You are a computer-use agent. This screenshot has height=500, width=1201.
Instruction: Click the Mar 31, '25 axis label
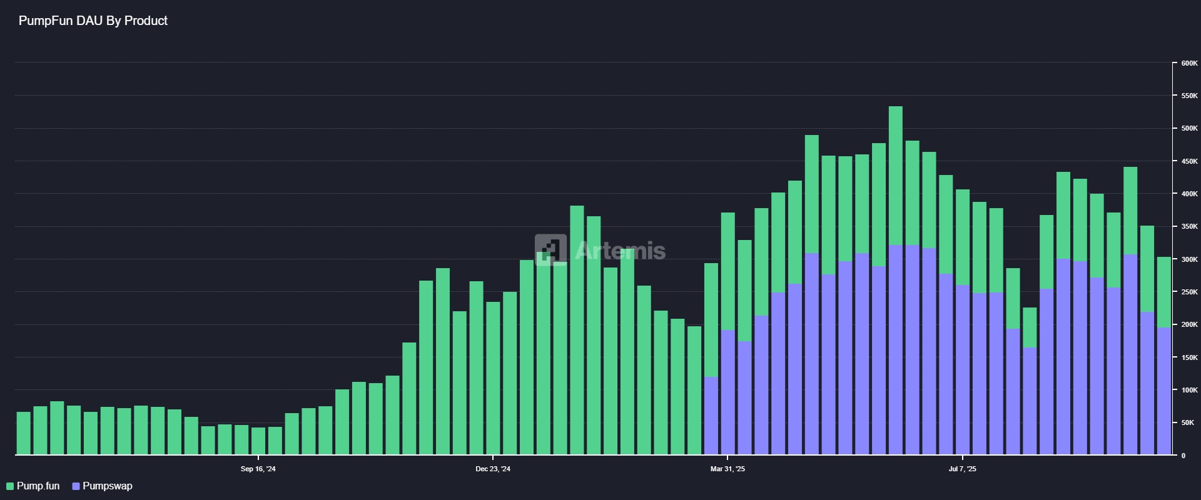coord(727,469)
